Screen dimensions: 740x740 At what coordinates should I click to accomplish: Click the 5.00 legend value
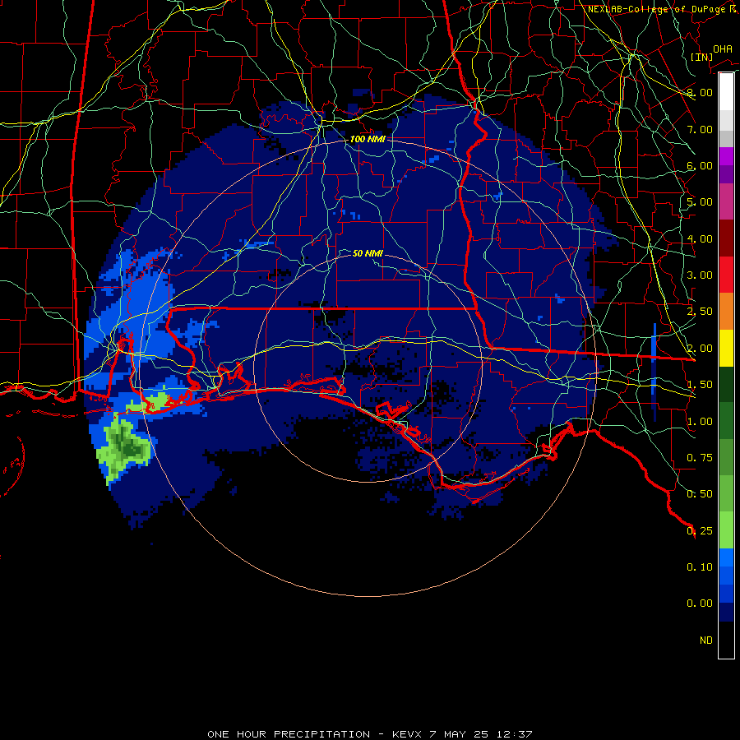(700, 202)
